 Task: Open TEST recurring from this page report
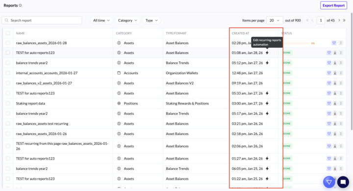(x=62, y=146)
